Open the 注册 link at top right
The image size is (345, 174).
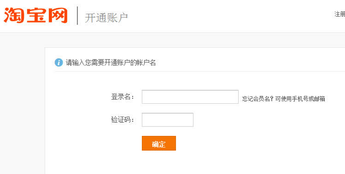(339, 14)
